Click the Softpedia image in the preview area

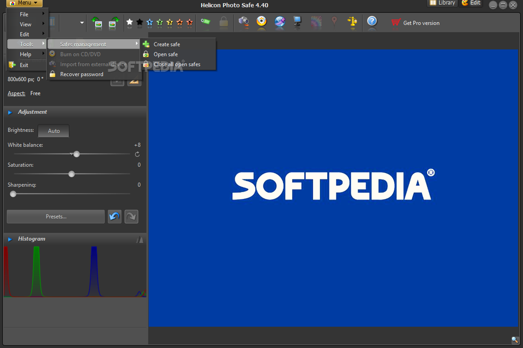pos(333,188)
